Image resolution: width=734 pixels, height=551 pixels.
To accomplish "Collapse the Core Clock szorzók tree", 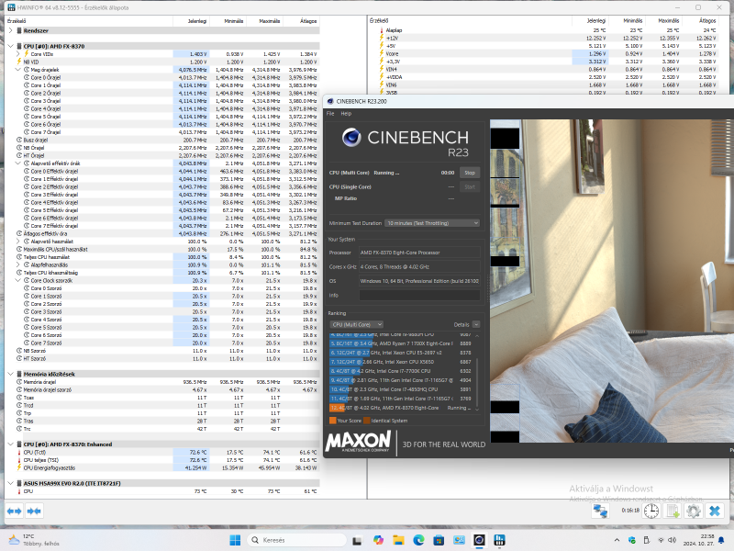I will 18,280.
